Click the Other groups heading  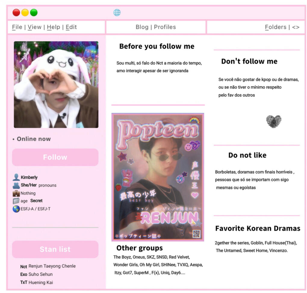(140, 248)
